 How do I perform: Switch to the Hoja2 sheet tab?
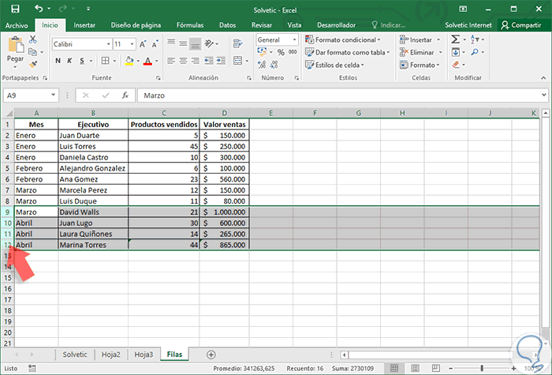[110, 354]
